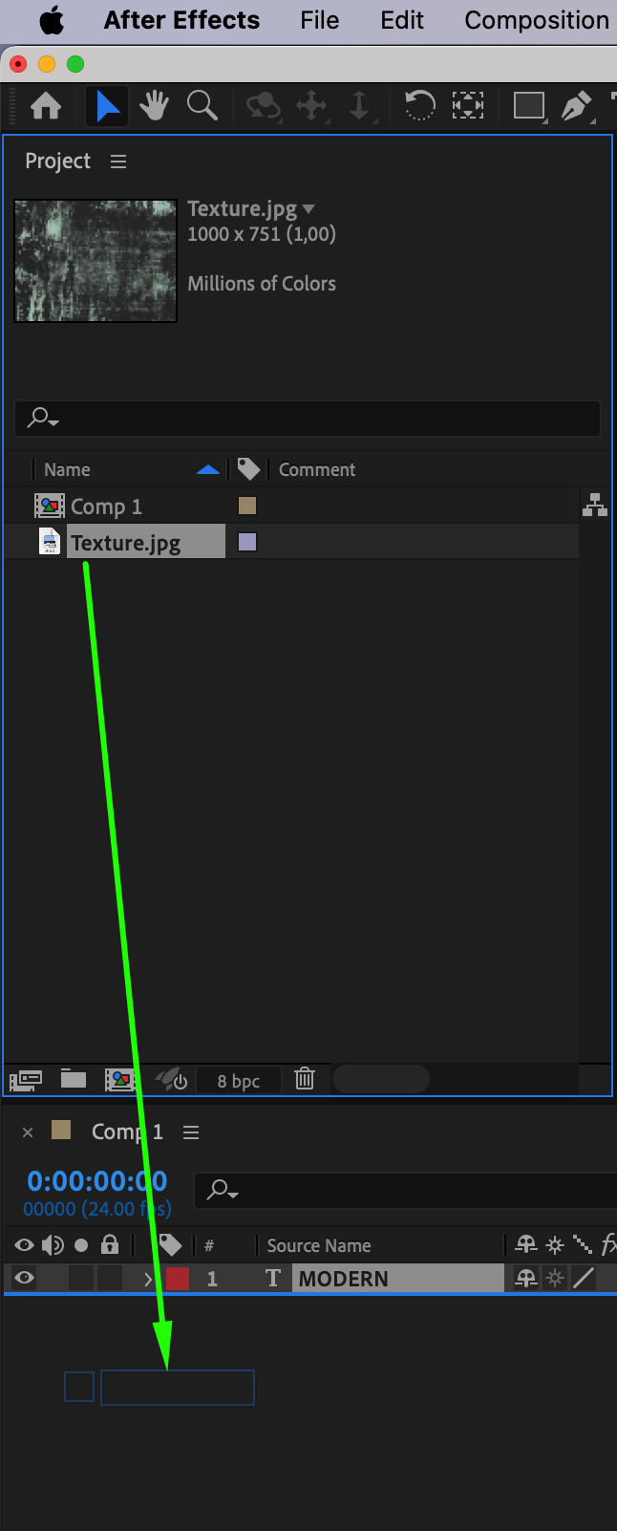Click the current time 0:00:00:00 display
Screen dimensions: 617x1531
coord(97,1181)
